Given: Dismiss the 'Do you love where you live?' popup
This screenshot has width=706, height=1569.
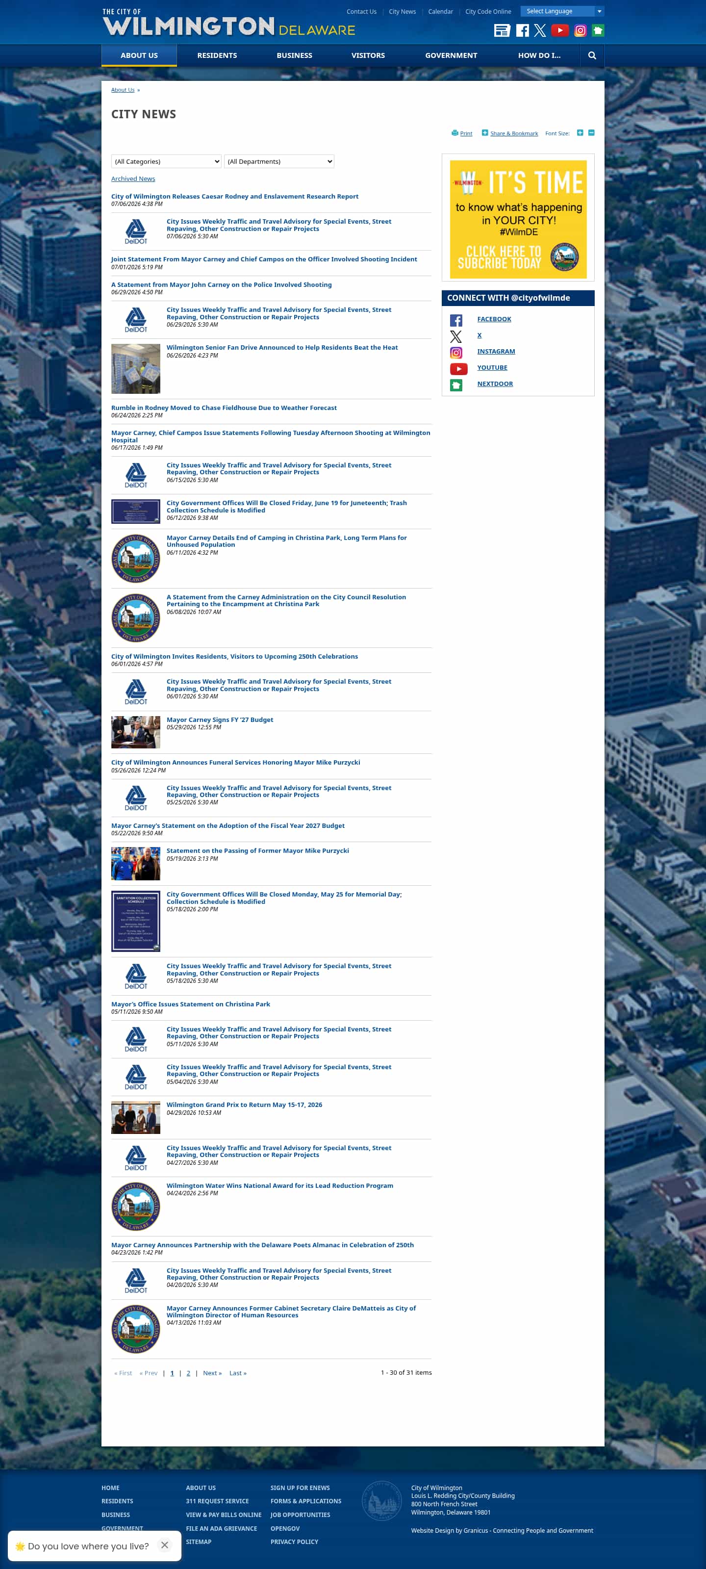Looking at the screenshot, I should [164, 1545].
